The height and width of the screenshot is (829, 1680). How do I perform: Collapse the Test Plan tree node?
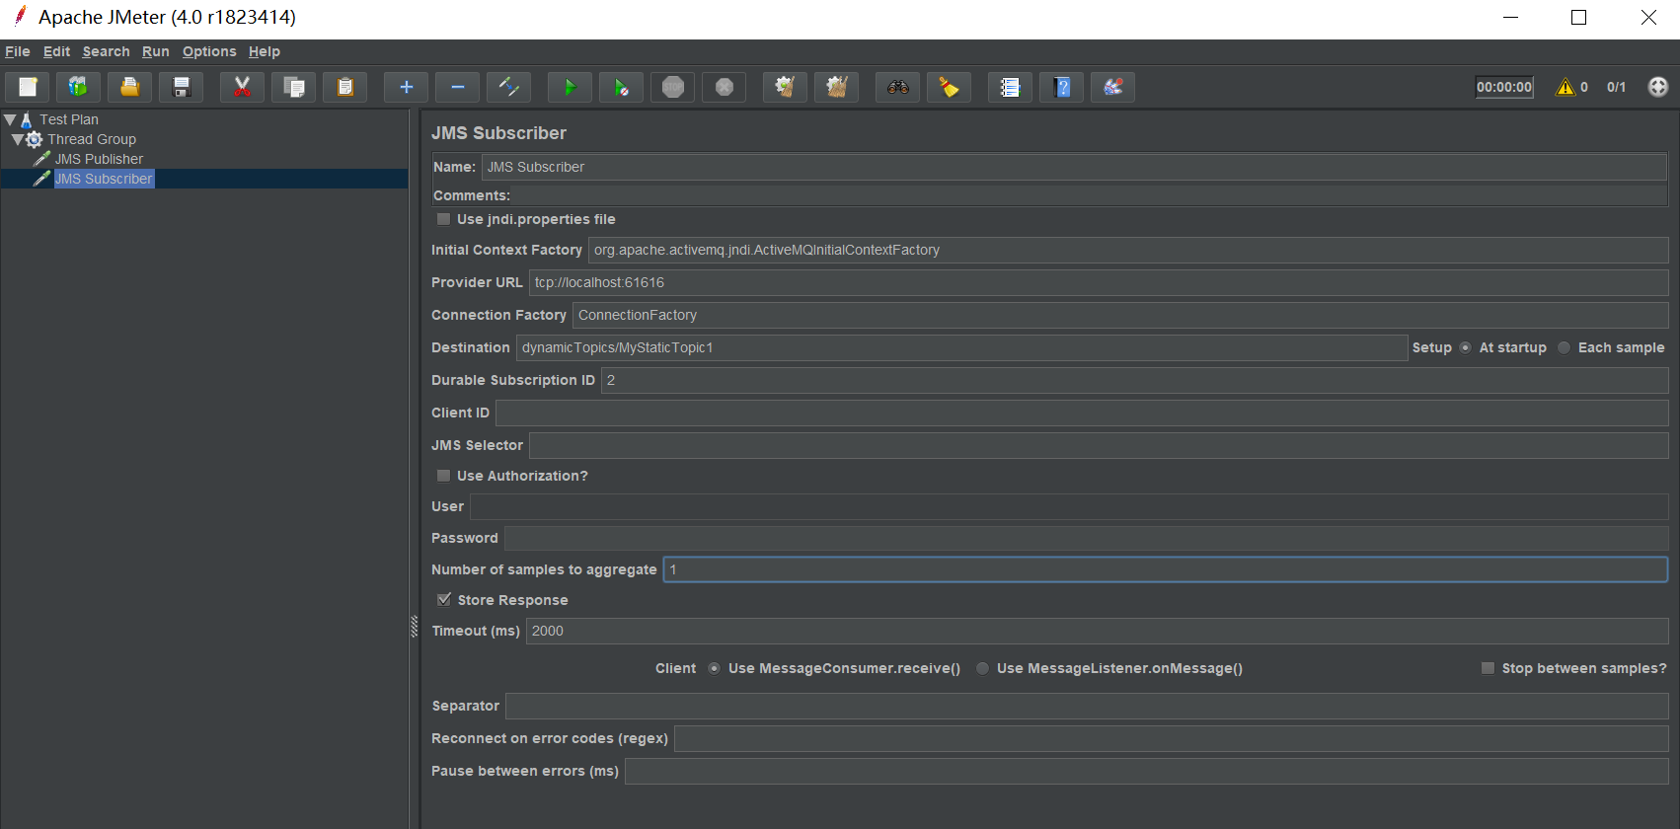pyautogui.click(x=10, y=119)
